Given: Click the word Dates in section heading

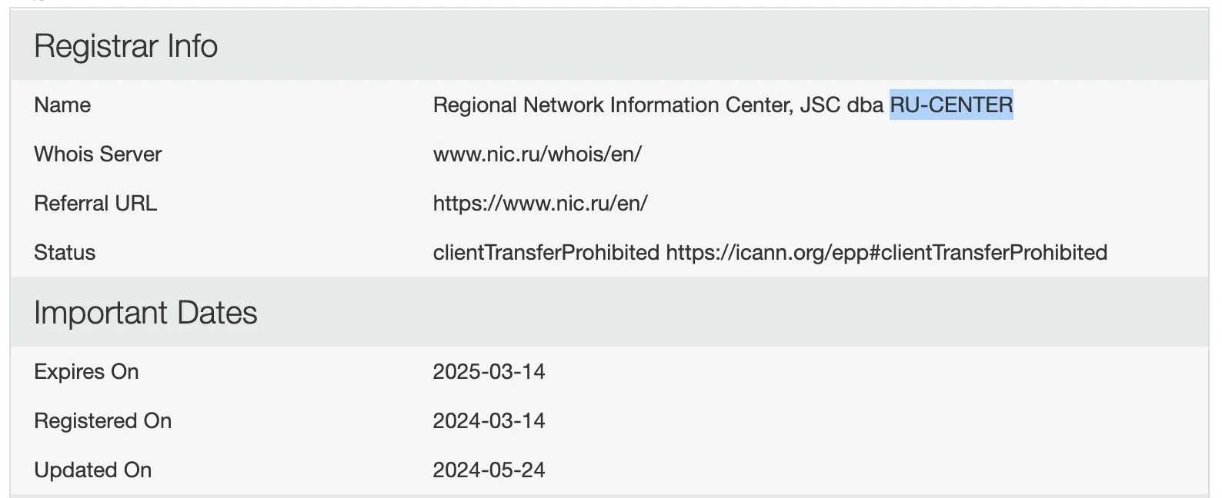Looking at the screenshot, I should (x=217, y=313).
